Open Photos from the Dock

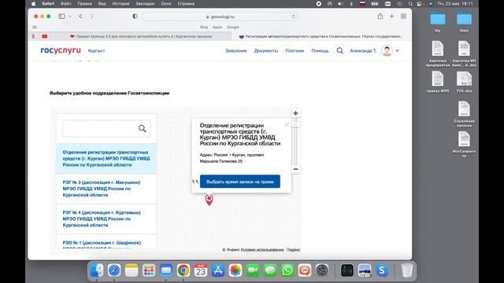[235, 270]
